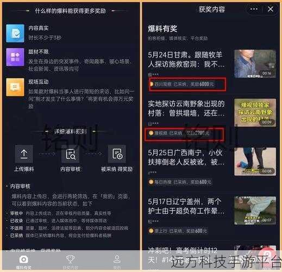Click the 已收录 status line
The image size is (282, 272).
(59, 221)
